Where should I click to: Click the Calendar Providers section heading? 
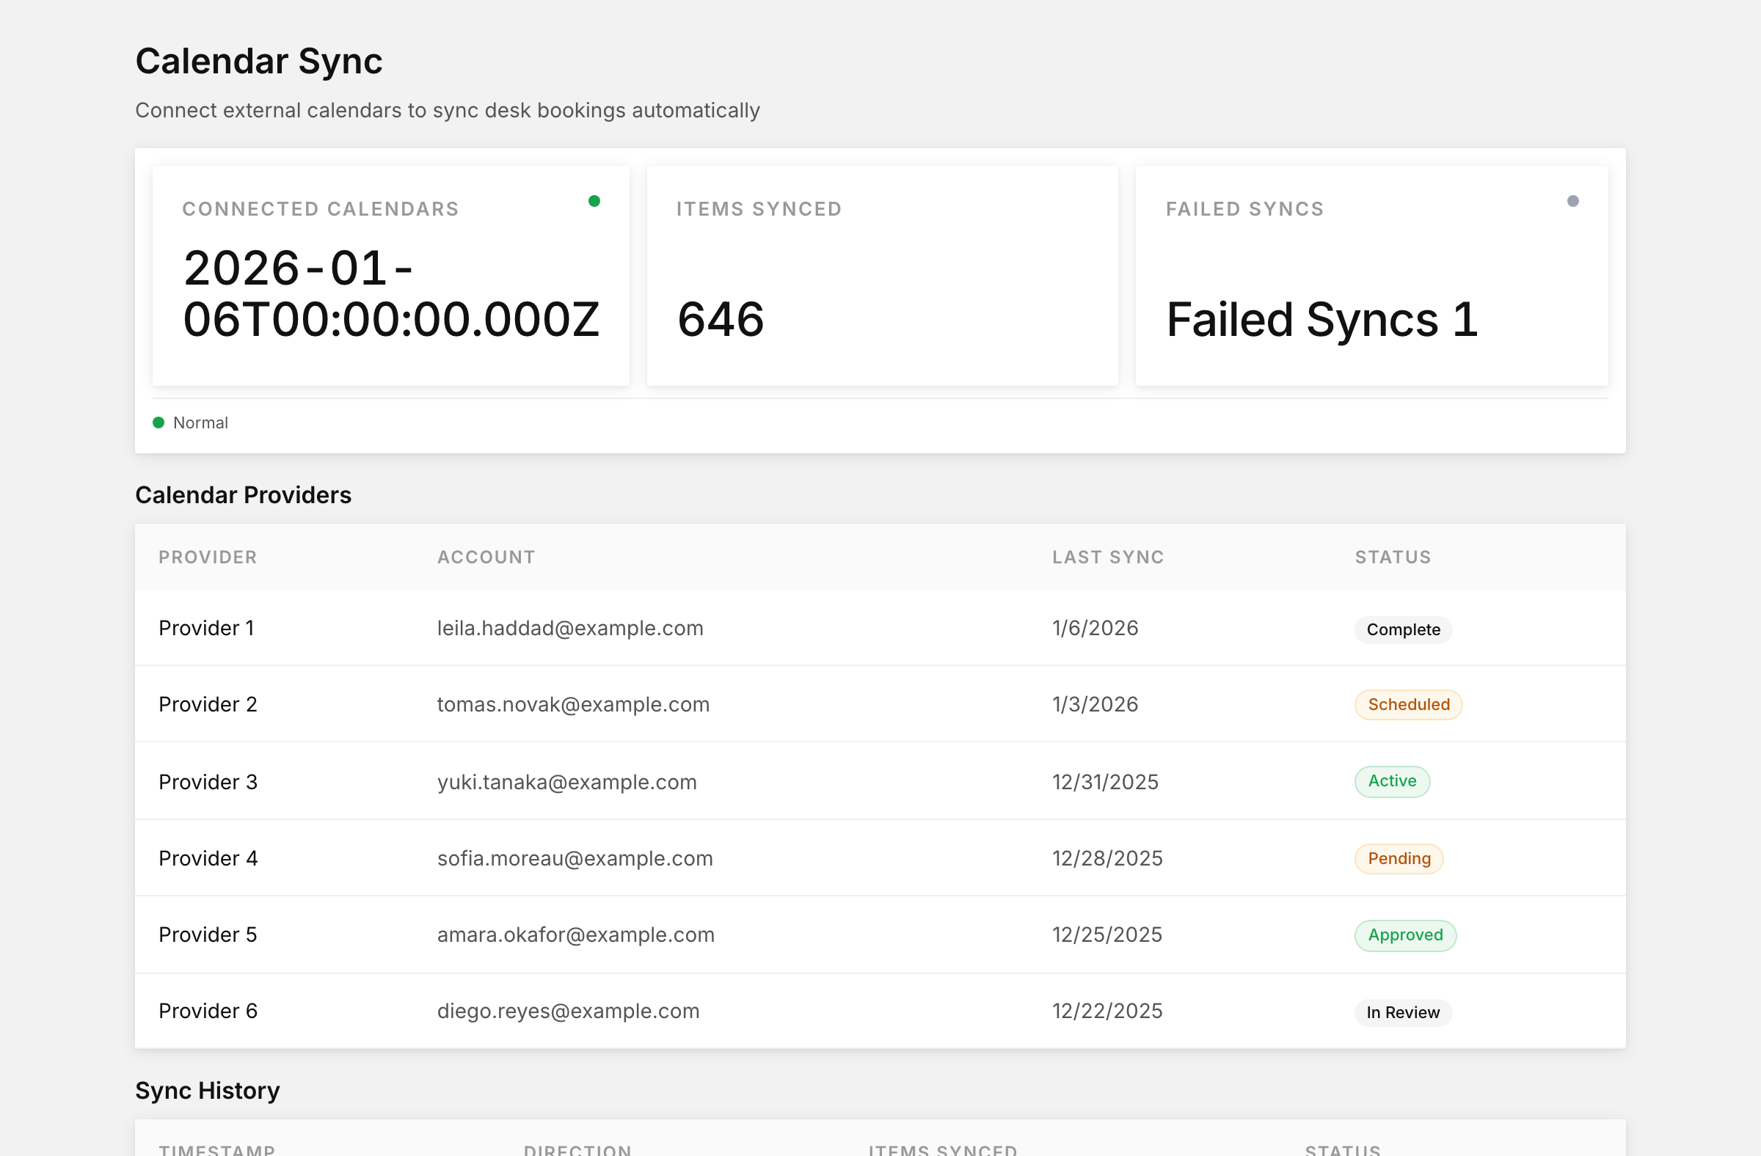[243, 495]
